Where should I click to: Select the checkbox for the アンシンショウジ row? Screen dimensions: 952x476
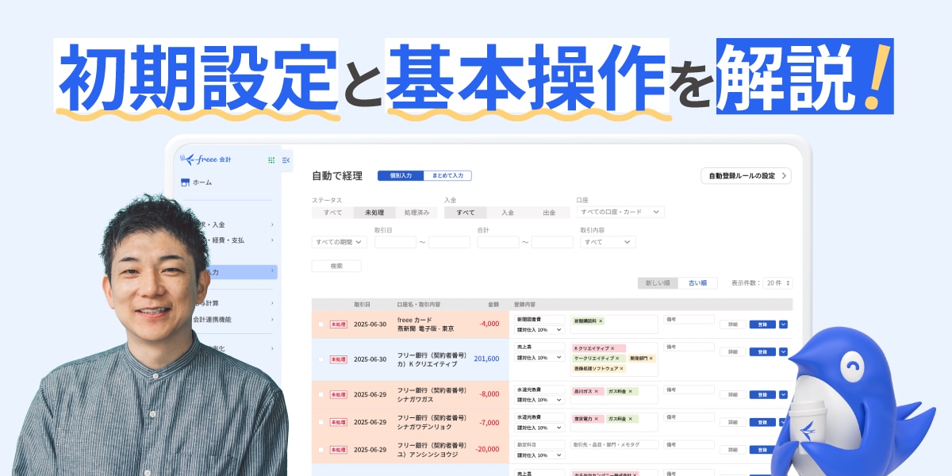(321, 450)
